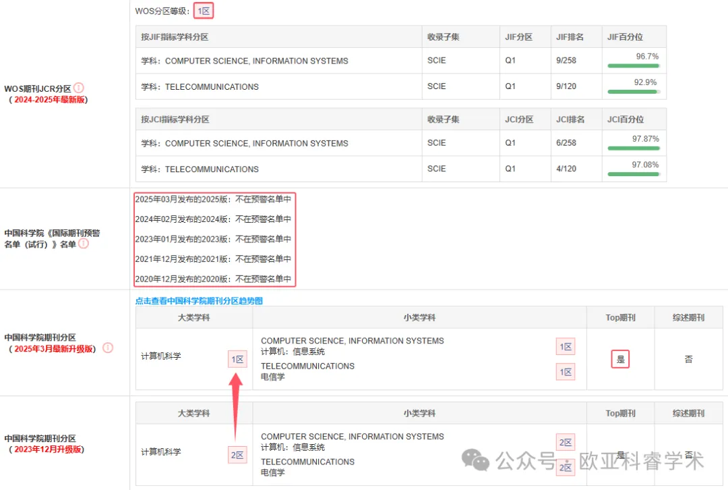Open the 点击查看中国科学院期刊分区趋势图 link
The width and height of the screenshot is (728, 490).
[199, 301]
